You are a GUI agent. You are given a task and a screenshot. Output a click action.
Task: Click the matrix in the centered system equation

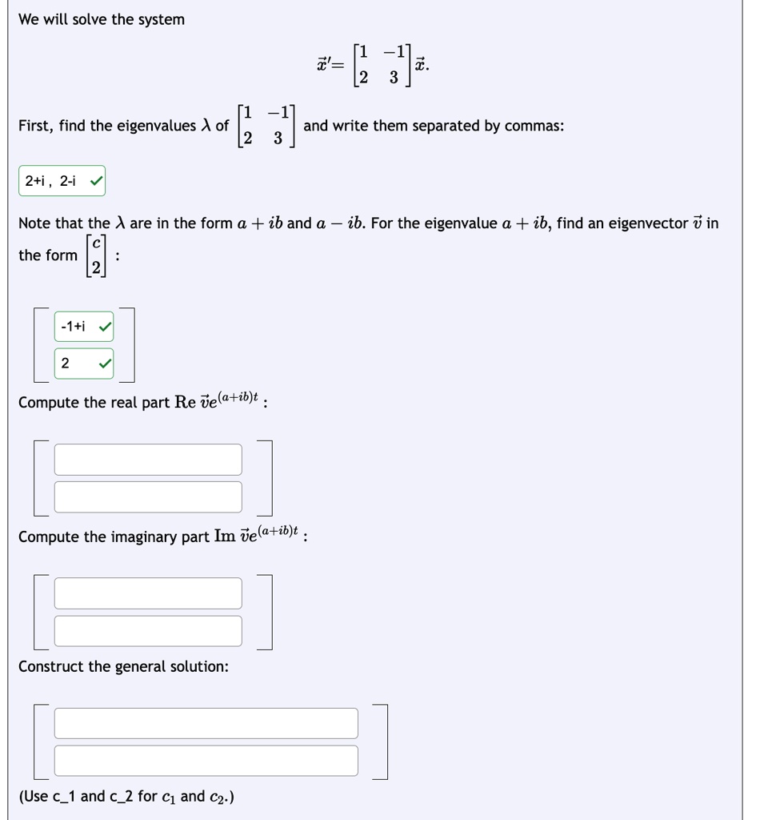point(382,66)
